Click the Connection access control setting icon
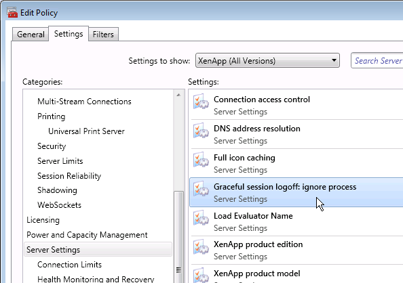This screenshot has height=283, width=403. click(201, 102)
